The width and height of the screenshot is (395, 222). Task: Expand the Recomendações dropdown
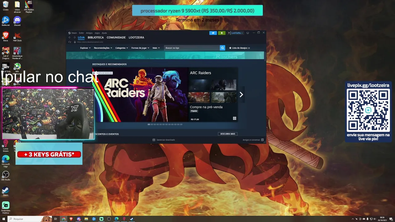[x=103, y=48]
